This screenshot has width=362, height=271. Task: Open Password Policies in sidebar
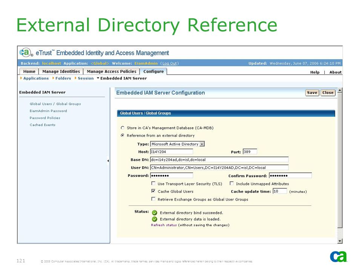[x=45, y=118]
